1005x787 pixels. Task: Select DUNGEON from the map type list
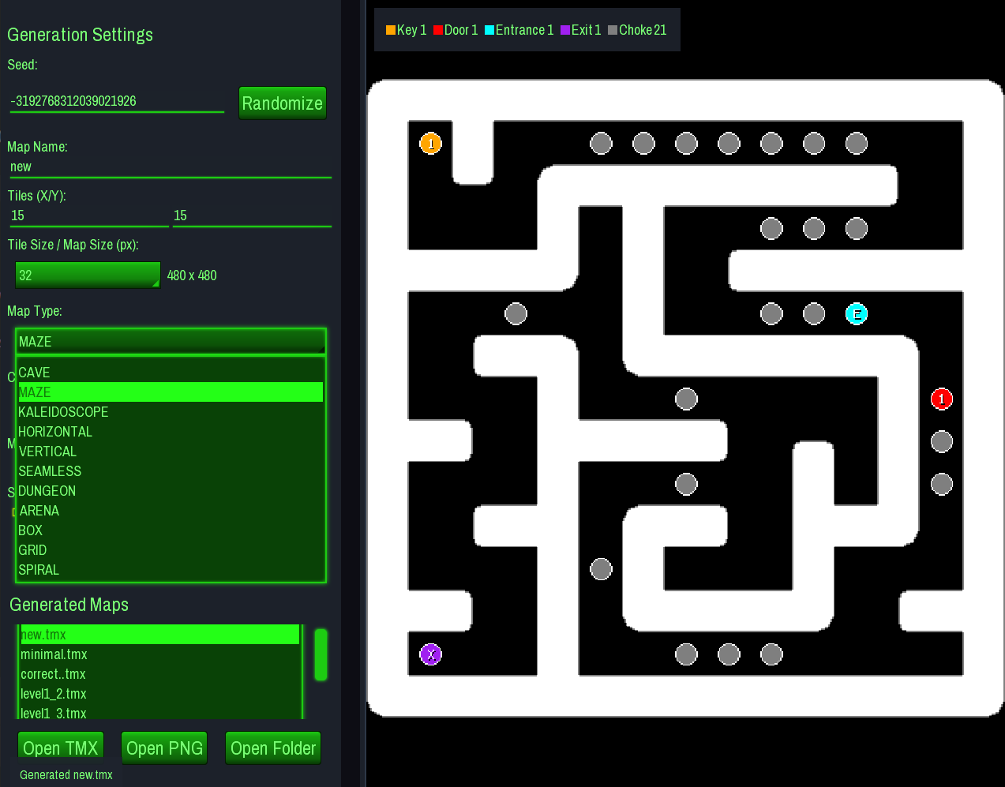171,491
